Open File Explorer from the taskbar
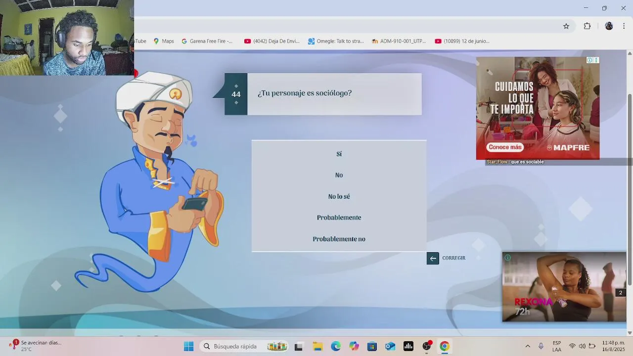Image resolution: width=633 pixels, height=356 pixels. (x=317, y=347)
